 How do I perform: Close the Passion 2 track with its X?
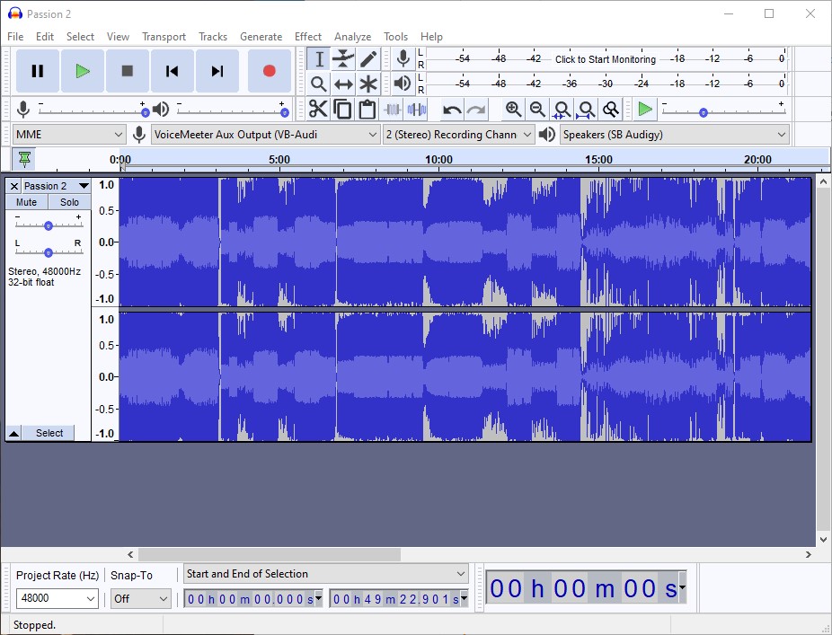coord(14,186)
